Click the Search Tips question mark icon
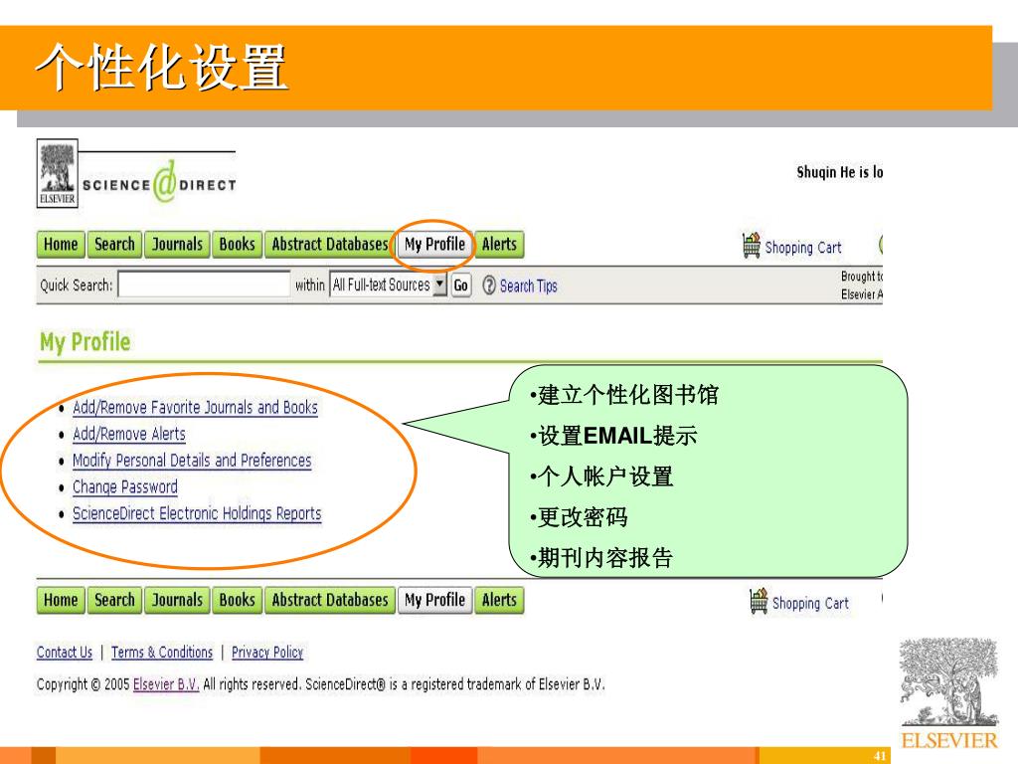The image size is (1018, 764). [489, 286]
